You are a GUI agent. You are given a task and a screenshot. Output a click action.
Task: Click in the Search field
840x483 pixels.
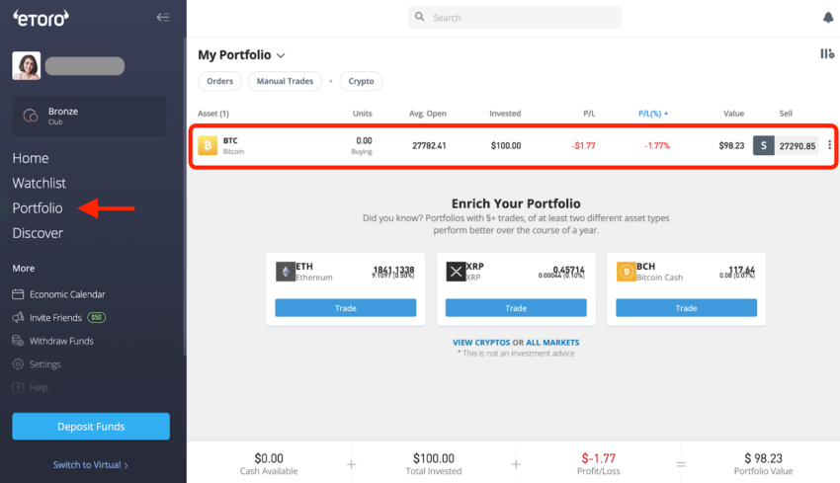coord(515,18)
